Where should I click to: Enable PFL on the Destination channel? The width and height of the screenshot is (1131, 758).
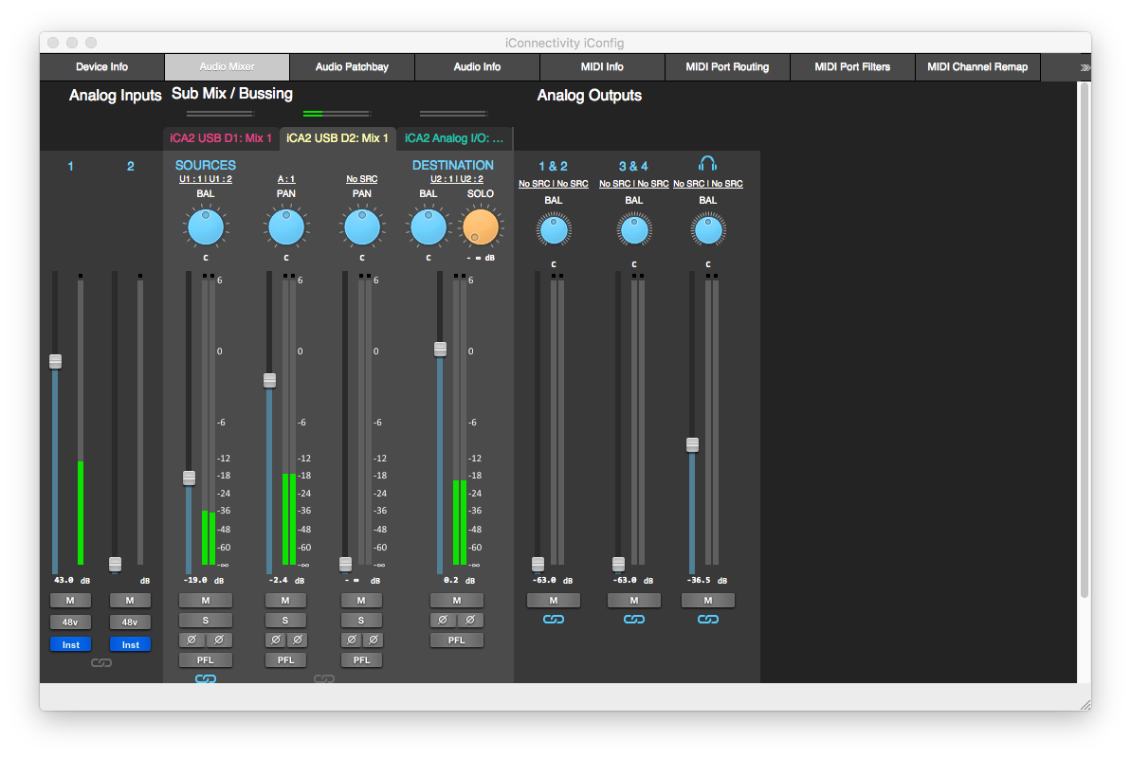tap(457, 640)
